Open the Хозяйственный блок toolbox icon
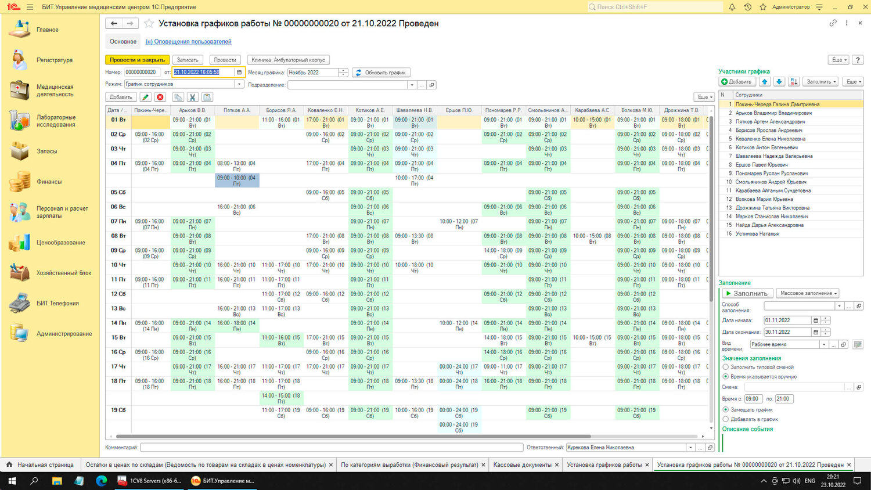This screenshot has height=490, width=871. click(20, 273)
